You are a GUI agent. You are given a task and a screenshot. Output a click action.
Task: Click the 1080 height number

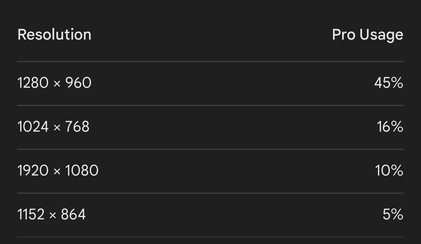coord(82,171)
